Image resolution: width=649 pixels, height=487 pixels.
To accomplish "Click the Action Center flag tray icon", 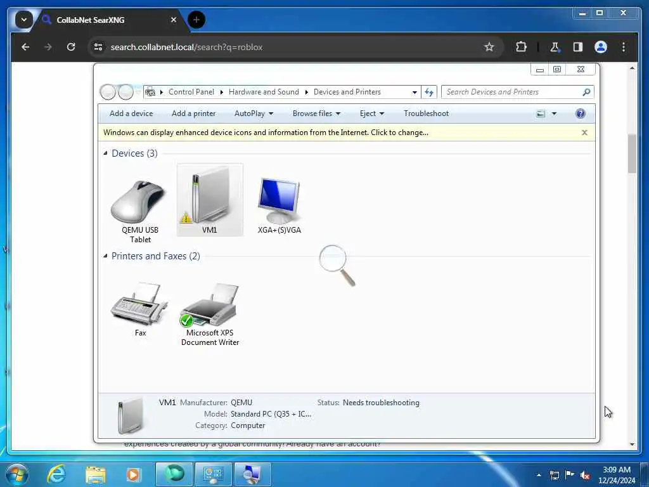I will [x=570, y=475].
